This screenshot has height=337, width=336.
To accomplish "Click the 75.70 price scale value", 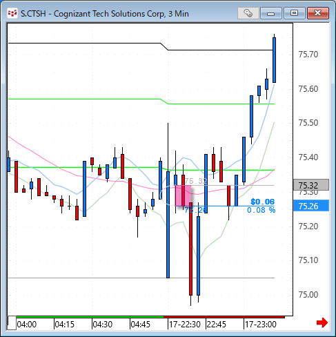I will tap(308, 55).
